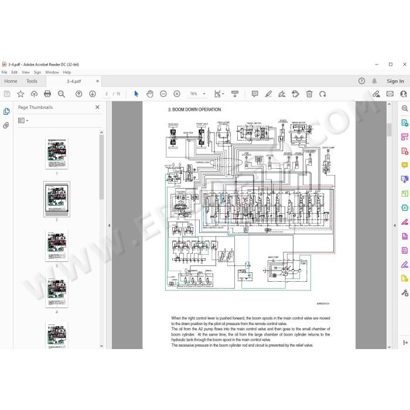Open the yellow Comment tool in right pane
Screen dimensions: 410x410
click(405, 165)
